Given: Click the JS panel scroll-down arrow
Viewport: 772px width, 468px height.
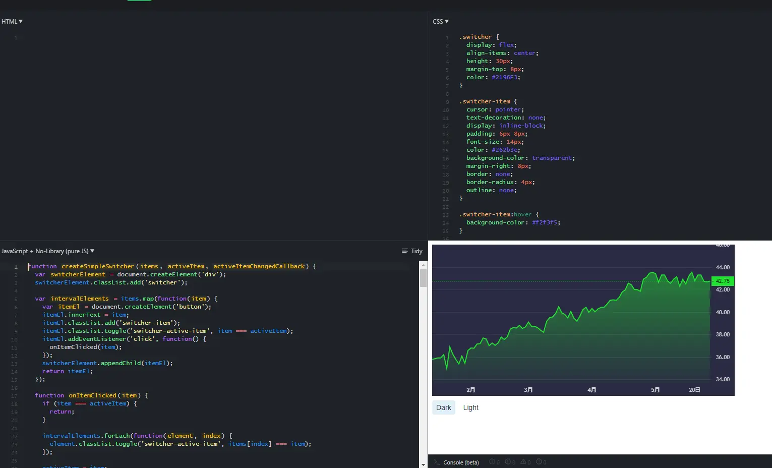Looking at the screenshot, I should pos(423,464).
